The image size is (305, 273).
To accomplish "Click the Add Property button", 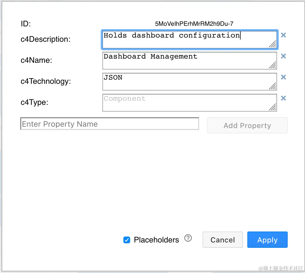I will coord(247,126).
